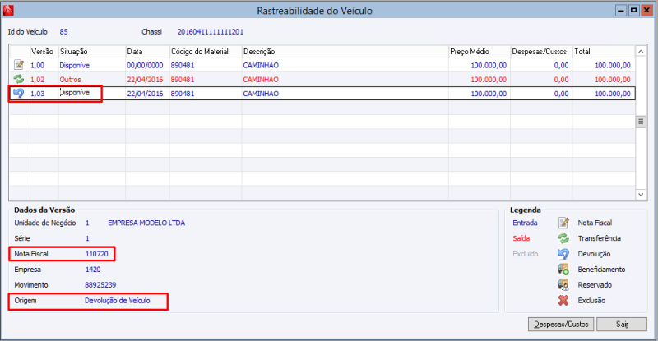Viewport: 658px width, 341px height.
Task: Click material code 890481 in row 1,00
Action: coord(183,66)
